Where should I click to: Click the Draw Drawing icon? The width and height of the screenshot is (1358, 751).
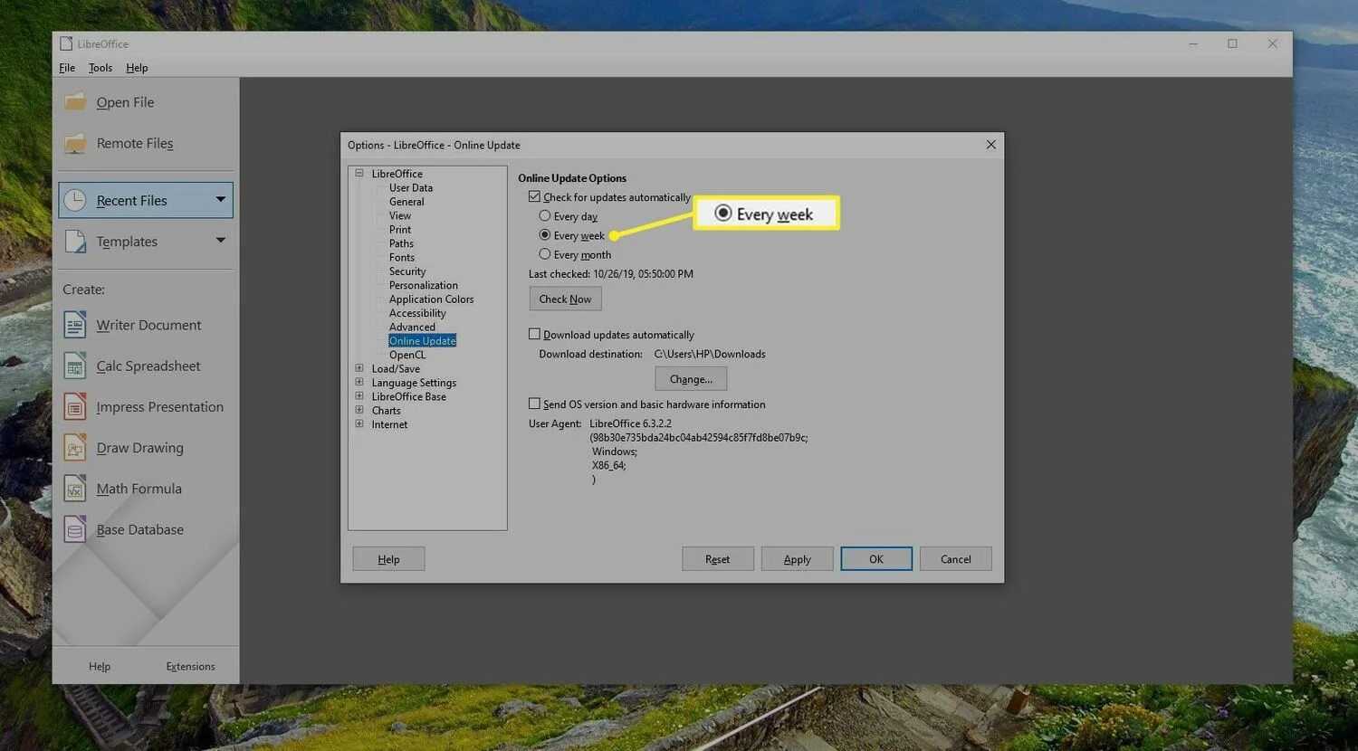tap(75, 448)
